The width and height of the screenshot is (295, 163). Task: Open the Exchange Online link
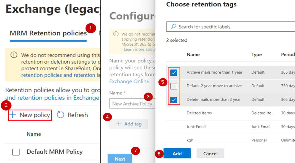click(129, 81)
